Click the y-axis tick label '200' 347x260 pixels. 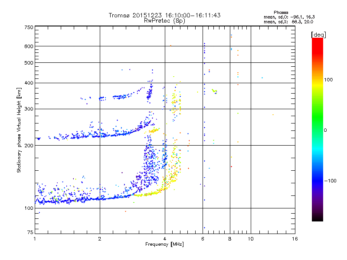[x=29, y=146]
